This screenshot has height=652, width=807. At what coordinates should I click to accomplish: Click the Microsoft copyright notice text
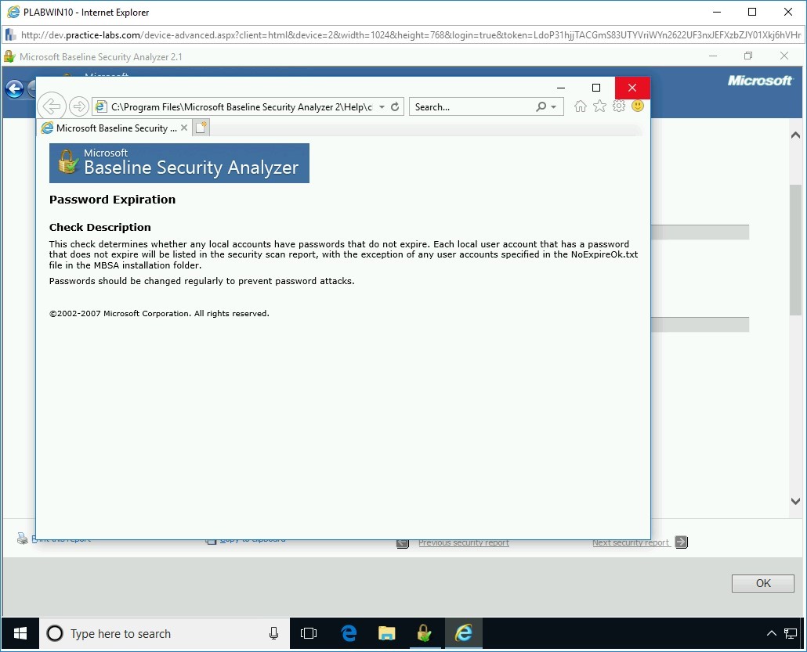pos(159,314)
